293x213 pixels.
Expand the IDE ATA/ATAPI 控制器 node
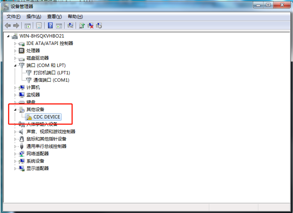coord(15,43)
